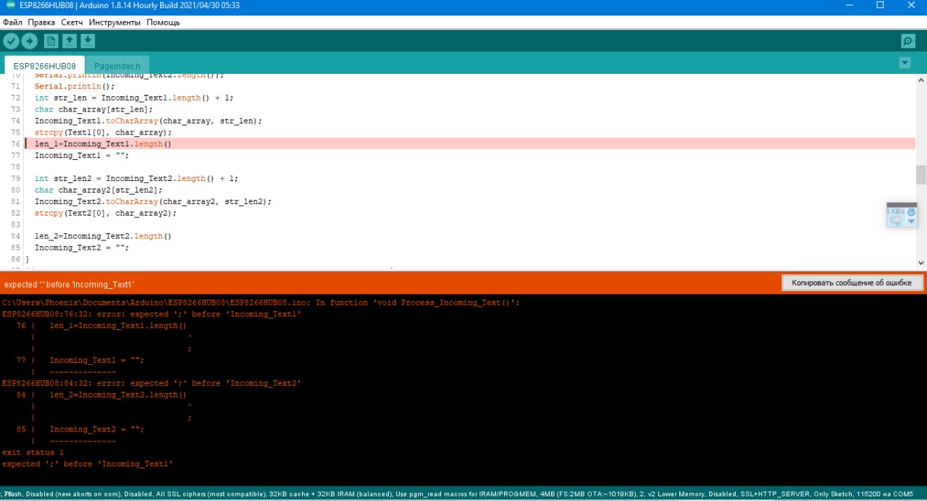Click the editor vertical scrollbar thumb
Image resolution: width=927 pixels, height=501 pixels.
coord(920,174)
